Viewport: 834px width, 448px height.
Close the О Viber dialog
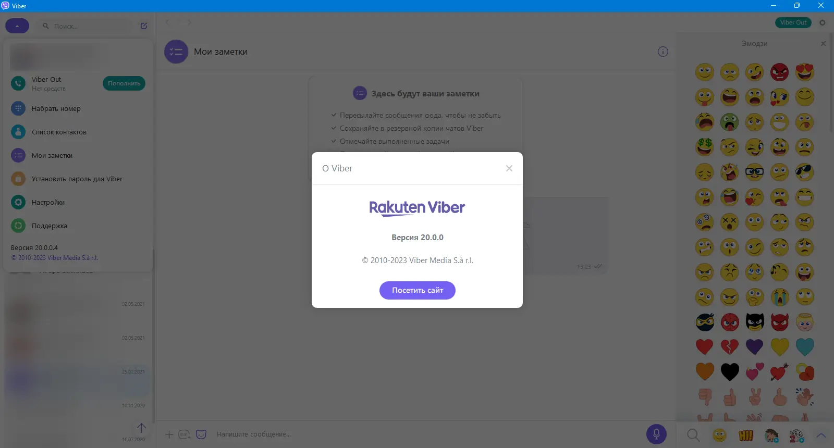[509, 168]
